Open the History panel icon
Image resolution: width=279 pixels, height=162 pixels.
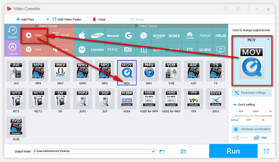point(12,32)
